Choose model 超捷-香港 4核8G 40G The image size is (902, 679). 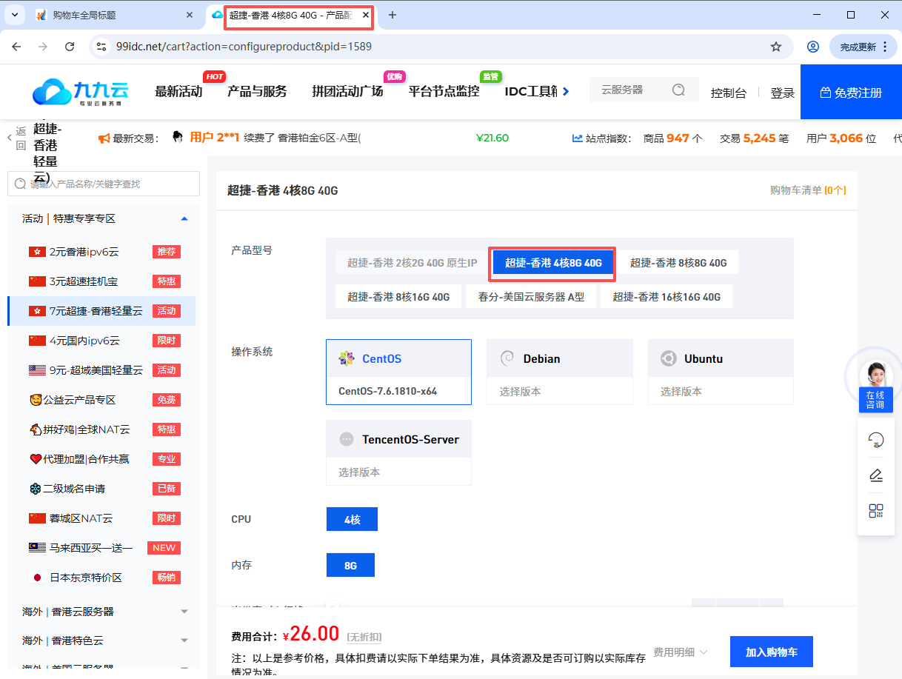(553, 263)
